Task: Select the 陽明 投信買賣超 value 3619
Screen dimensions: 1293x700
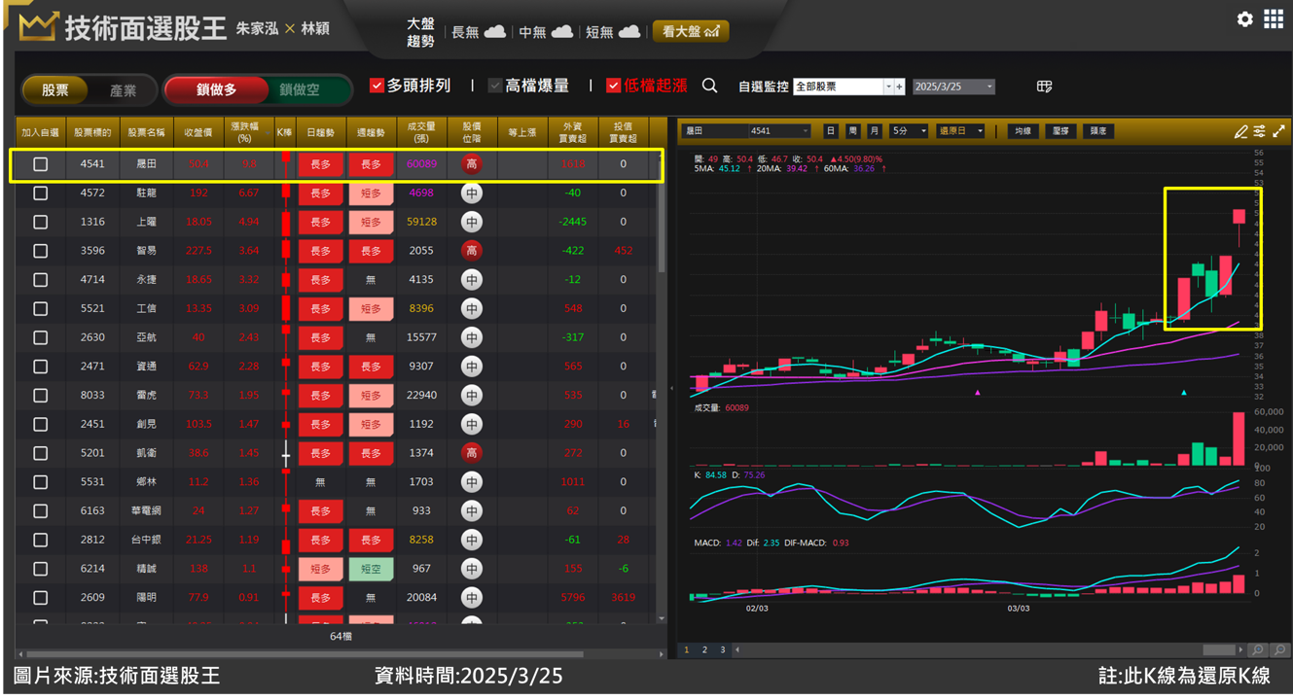Action: [624, 598]
